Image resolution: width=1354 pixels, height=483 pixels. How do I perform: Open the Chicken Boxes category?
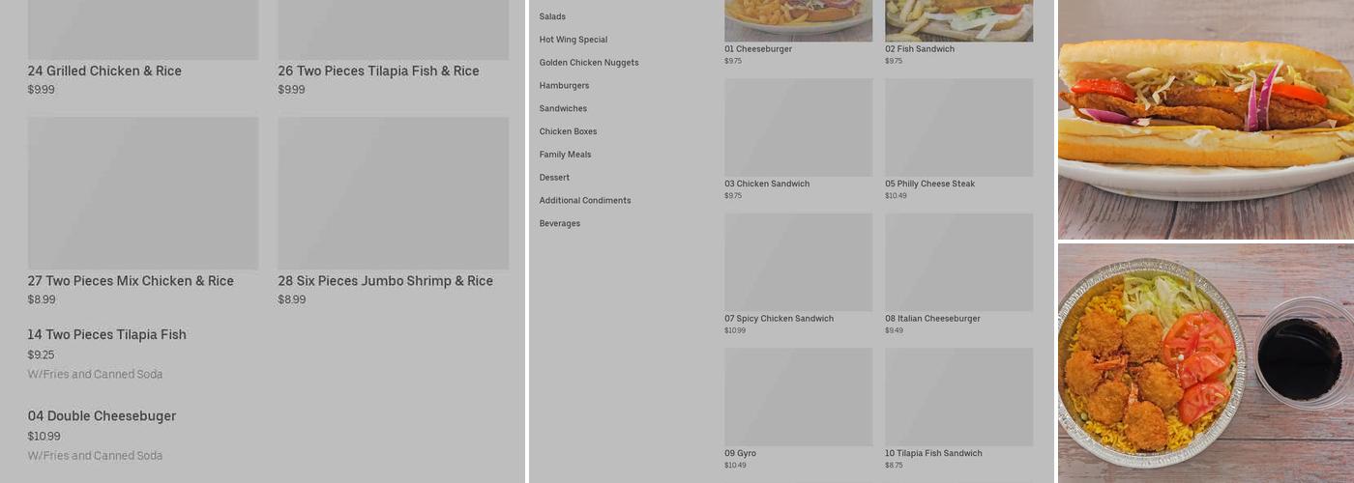point(568,131)
